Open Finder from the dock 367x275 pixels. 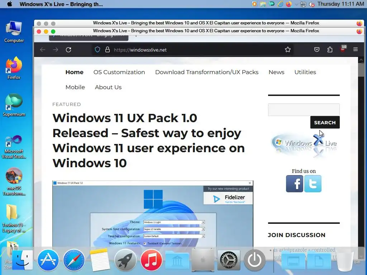[23, 260]
